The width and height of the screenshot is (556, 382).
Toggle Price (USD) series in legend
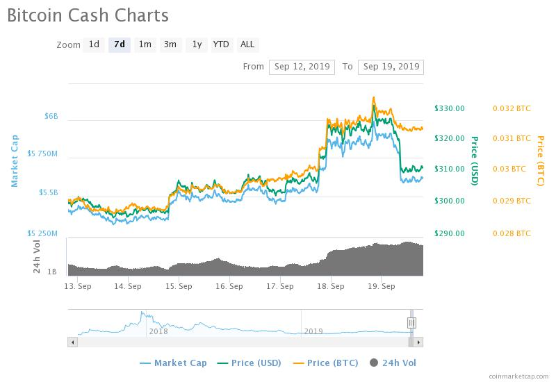[249, 363]
